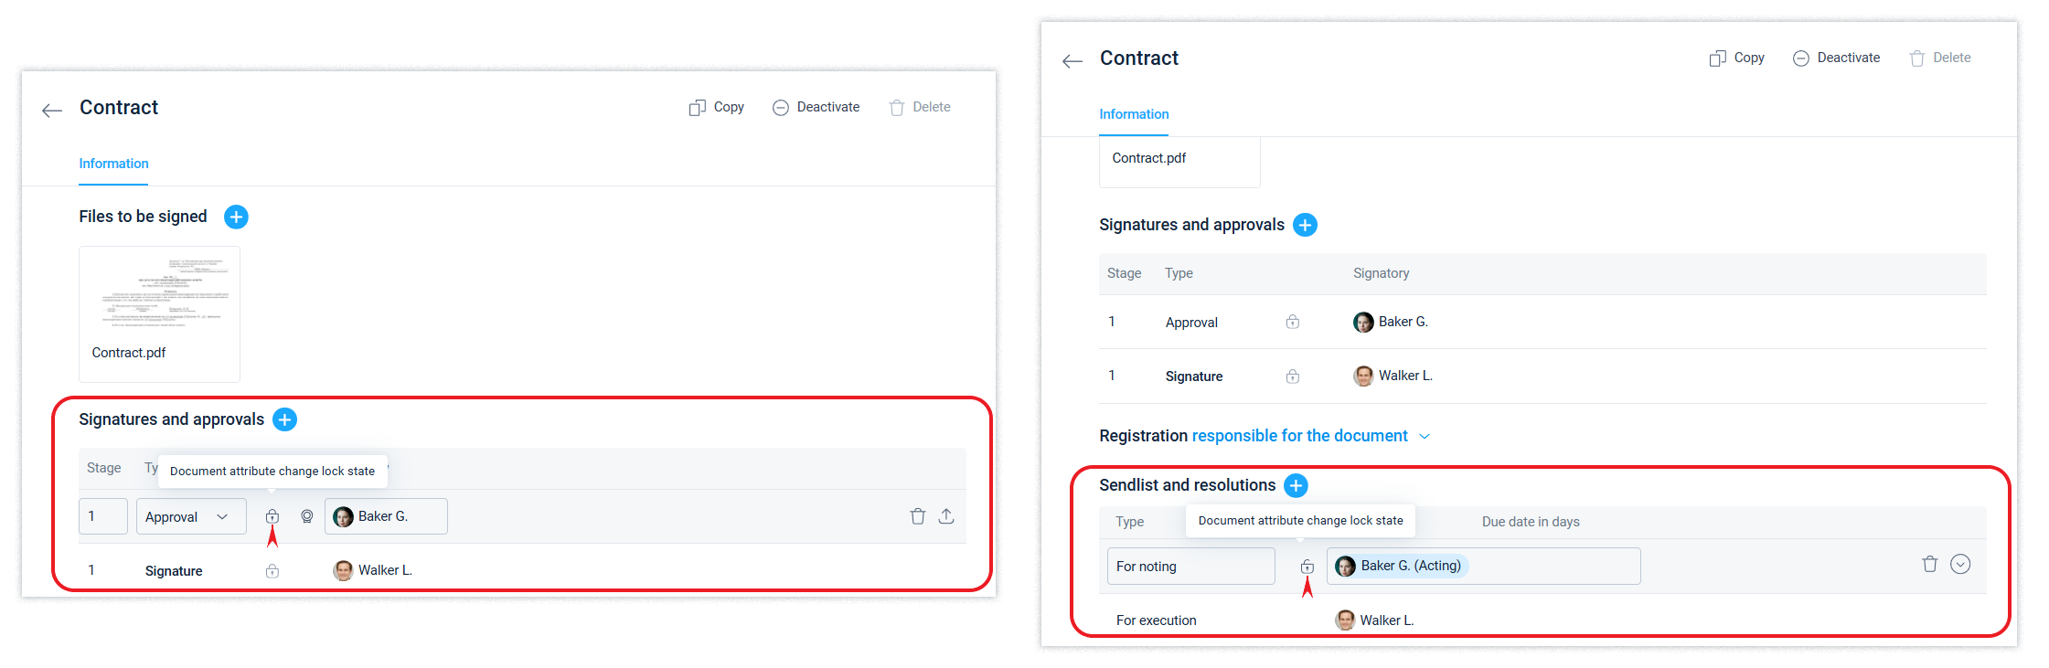The image size is (2049, 668).
Task: Expand the For noting row with circled chevron
Action: tap(1960, 565)
